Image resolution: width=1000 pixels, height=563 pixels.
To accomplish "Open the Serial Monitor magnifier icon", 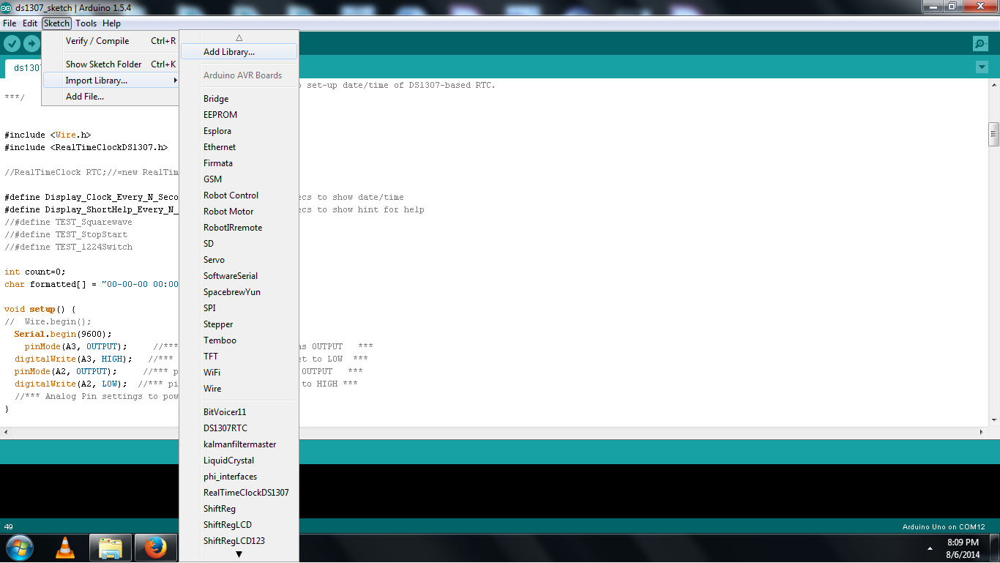I will (x=980, y=43).
